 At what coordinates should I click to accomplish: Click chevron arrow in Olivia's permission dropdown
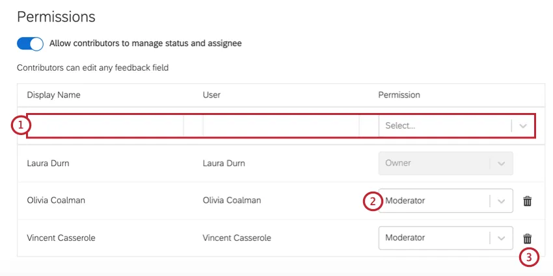click(501, 201)
